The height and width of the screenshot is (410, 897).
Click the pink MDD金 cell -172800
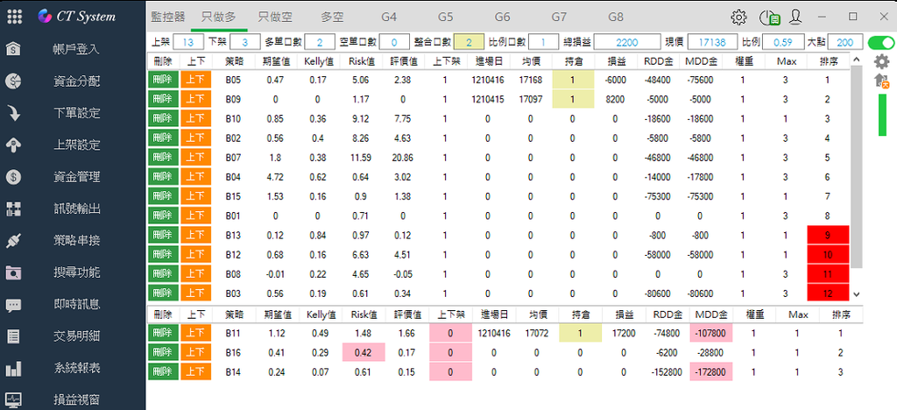click(711, 371)
